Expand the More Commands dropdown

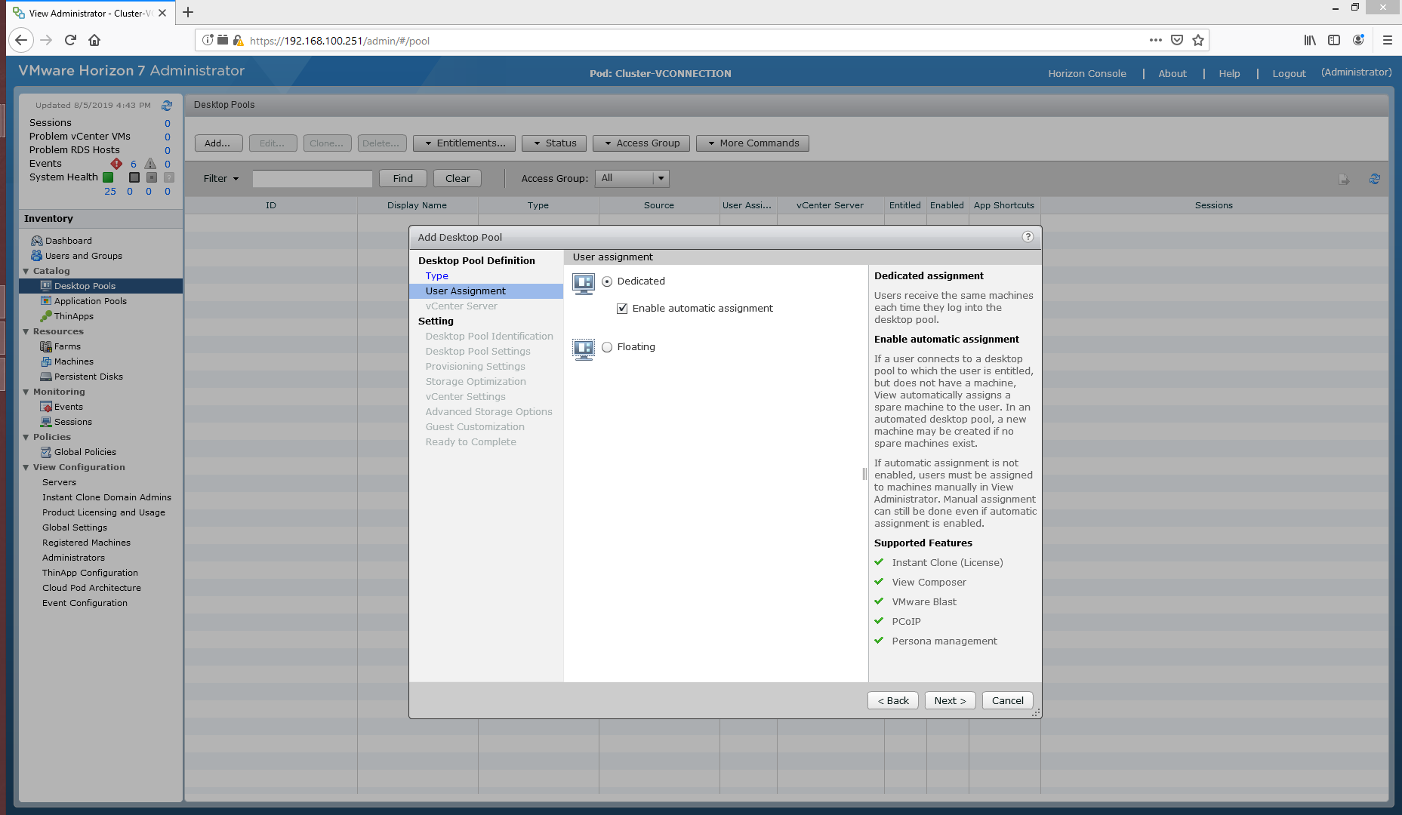point(752,143)
